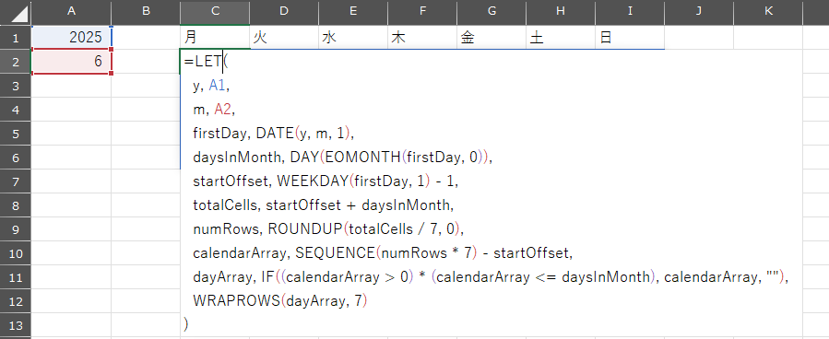The image size is (829, 339).
Task: Click WRAPROWS(dayArray, 7) line
Action: coord(279,301)
